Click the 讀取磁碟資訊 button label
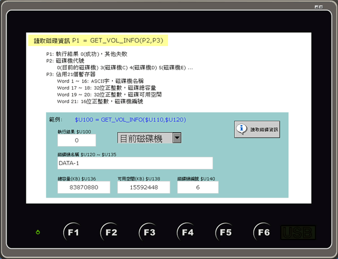The height and width of the screenshot is (259, 338). (x=265, y=130)
